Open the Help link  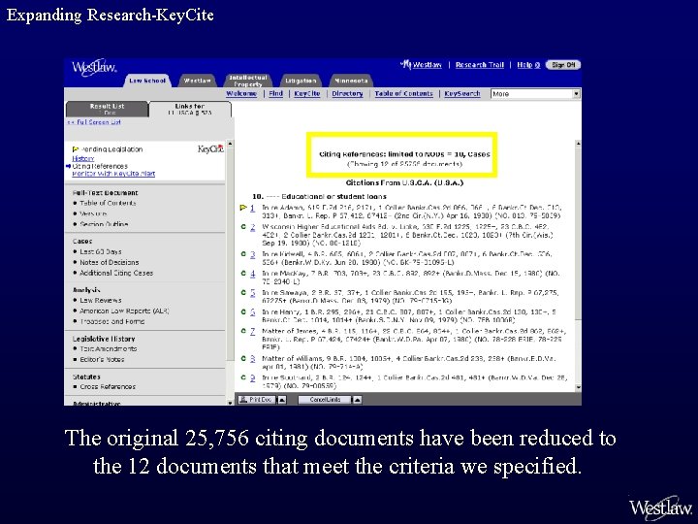[528, 65]
